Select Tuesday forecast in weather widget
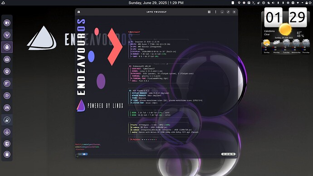 click(x=286, y=47)
